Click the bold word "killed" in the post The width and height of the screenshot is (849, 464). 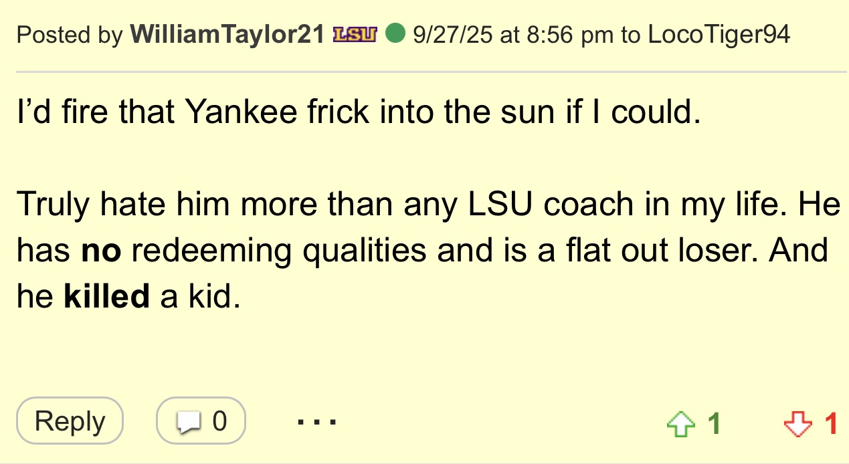(106, 296)
